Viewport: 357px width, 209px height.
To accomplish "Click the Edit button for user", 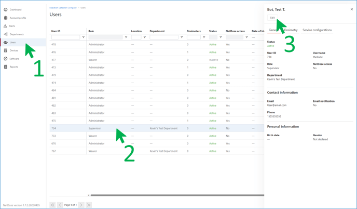I will tap(272, 18).
